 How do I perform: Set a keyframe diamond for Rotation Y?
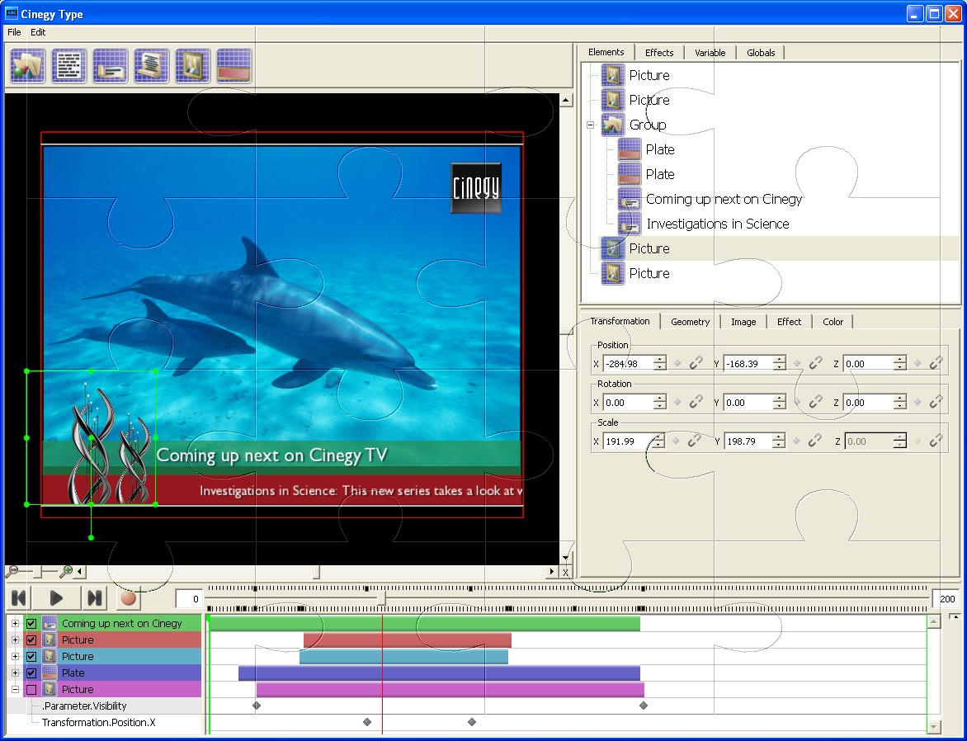797,403
